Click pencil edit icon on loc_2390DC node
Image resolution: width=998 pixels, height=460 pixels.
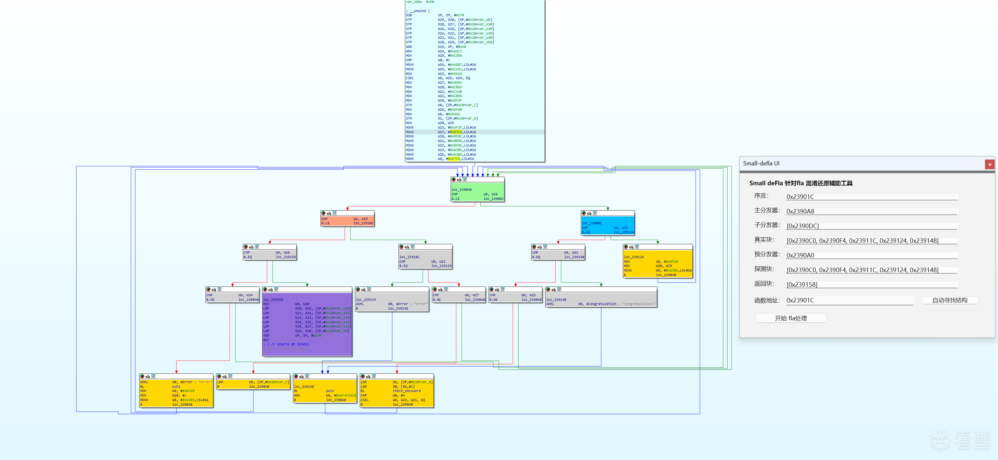coord(589,213)
